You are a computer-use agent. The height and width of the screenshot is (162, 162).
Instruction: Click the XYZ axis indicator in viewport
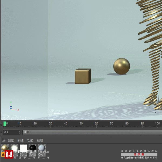pyautogui.click(x=15, y=106)
